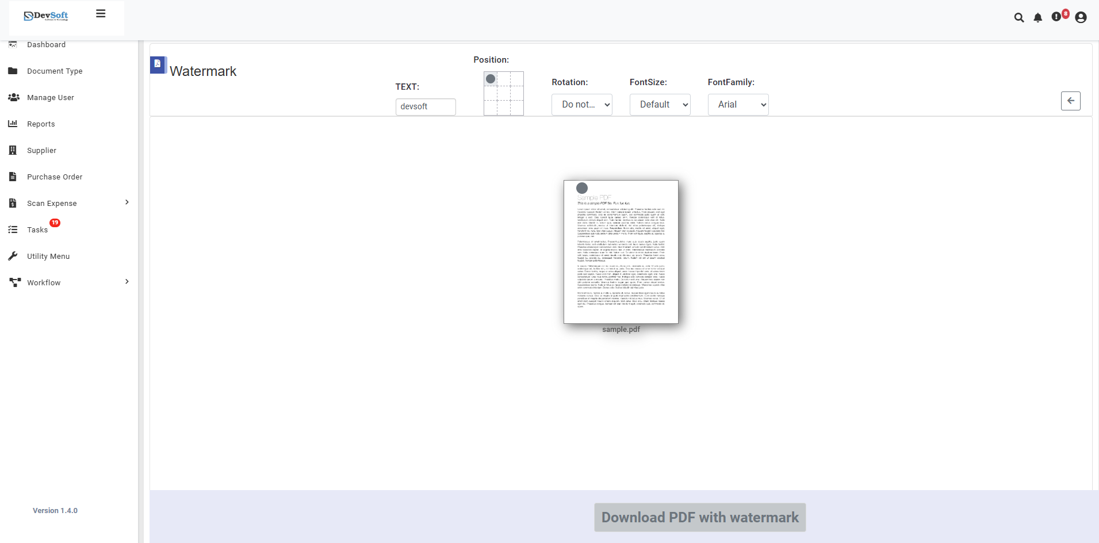
Task: Open the alerts icon with red badge
Action: [1056, 17]
